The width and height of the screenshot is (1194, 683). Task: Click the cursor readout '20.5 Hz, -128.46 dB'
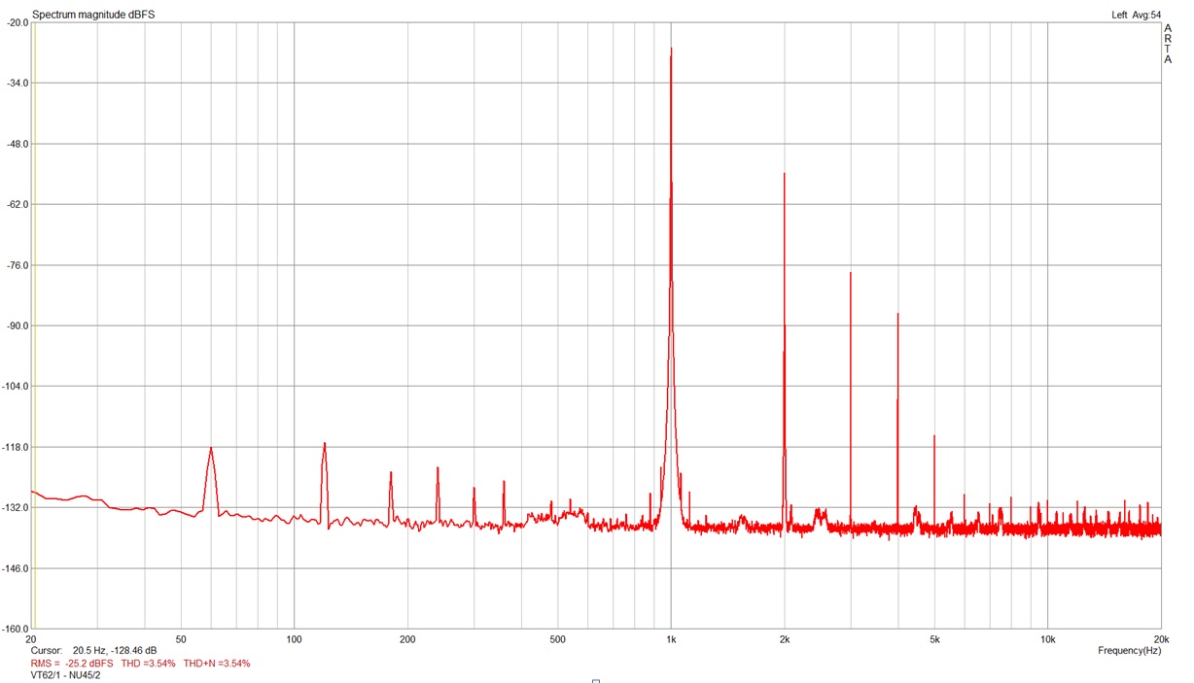click(115, 650)
